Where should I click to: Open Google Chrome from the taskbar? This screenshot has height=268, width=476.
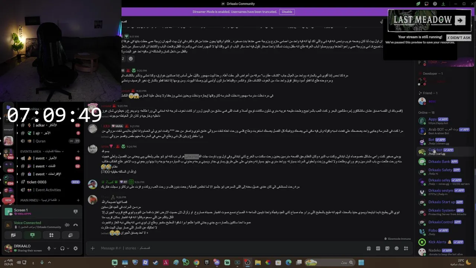pyautogui.click(x=196, y=263)
